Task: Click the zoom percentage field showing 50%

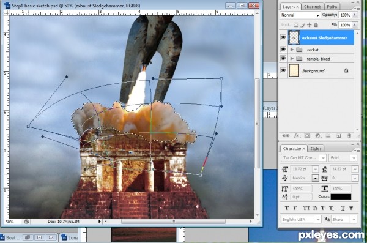Action: click(x=13, y=222)
